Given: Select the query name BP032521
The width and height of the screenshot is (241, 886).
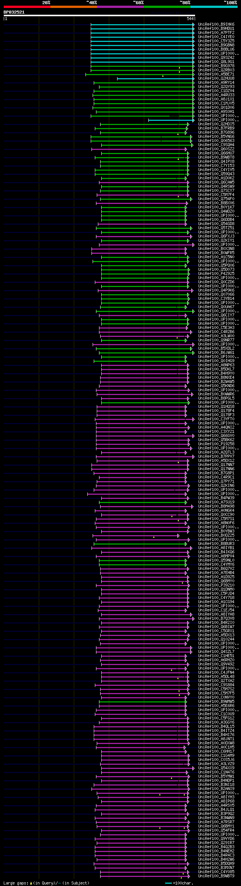Looking at the screenshot, I should (x=14, y=12).
